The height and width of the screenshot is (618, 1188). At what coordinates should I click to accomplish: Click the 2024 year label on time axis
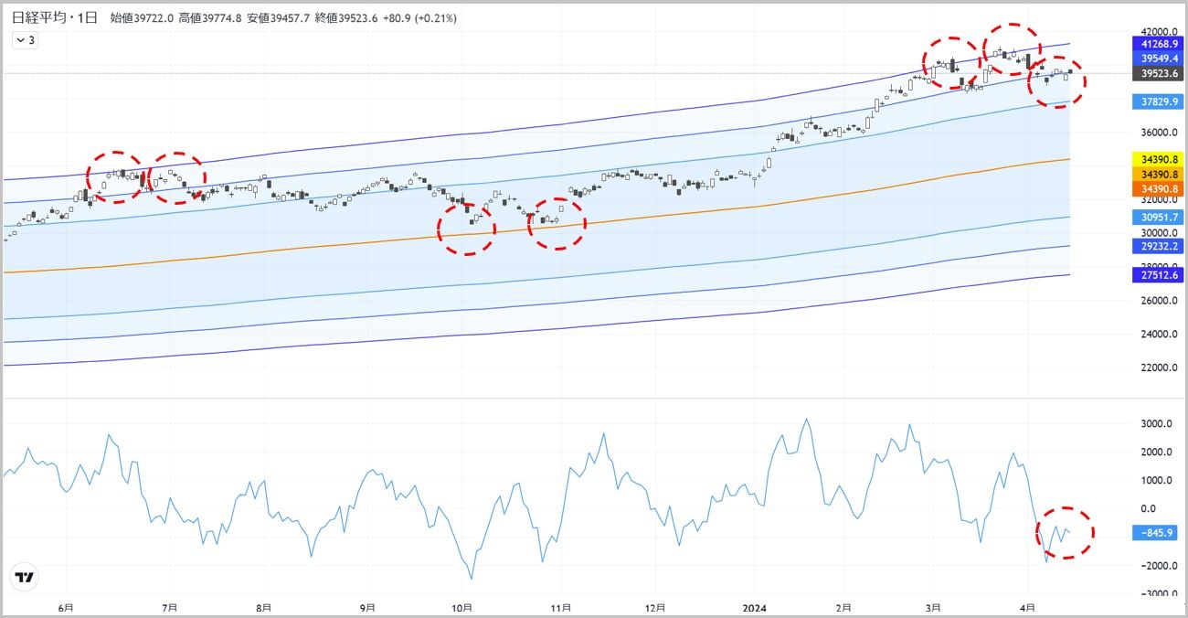(754, 607)
